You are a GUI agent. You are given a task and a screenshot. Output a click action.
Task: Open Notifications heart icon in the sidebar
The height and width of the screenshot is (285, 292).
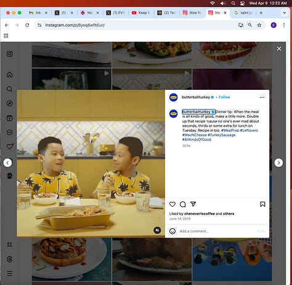pos(10,147)
